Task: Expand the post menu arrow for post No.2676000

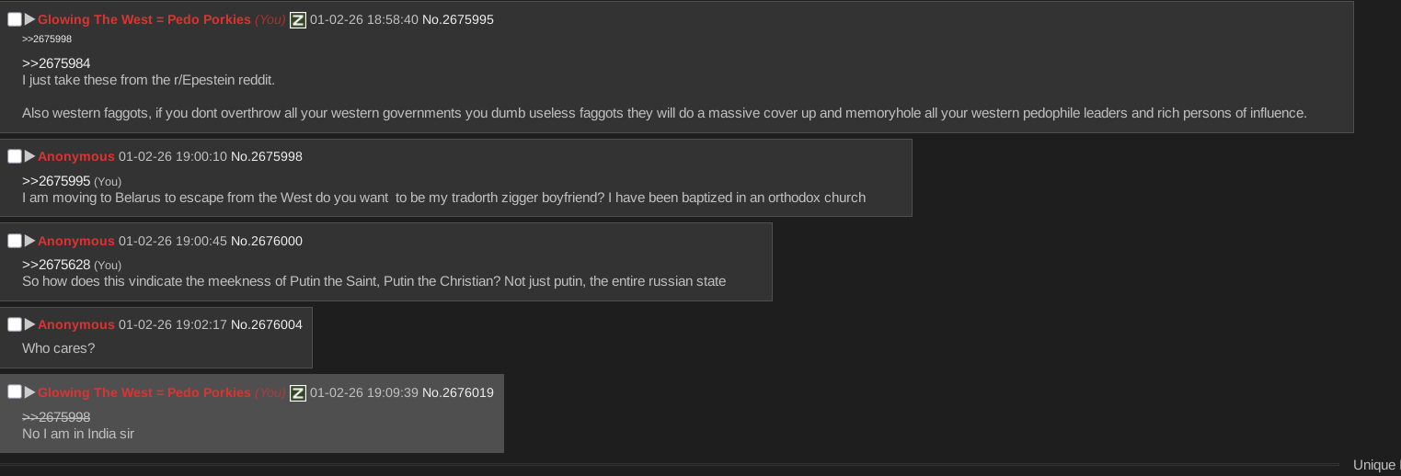Action: click(x=30, y=241)
